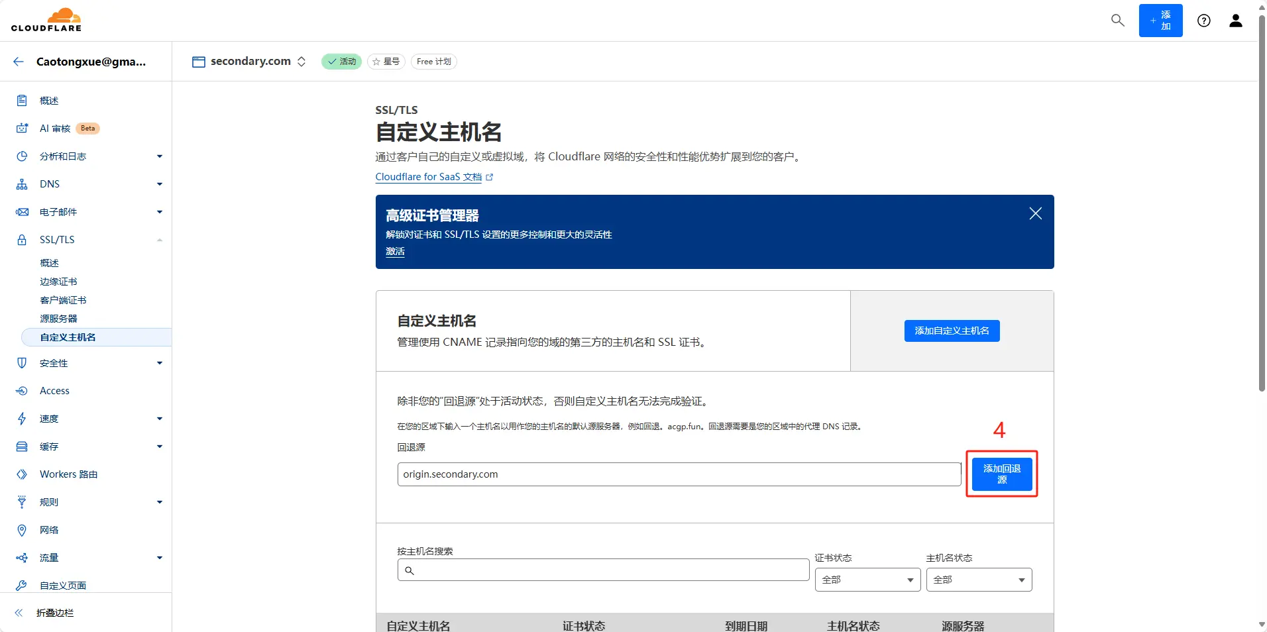Click the 主机名状态 column header
This screenshot has width=1267, height=632.
tap(853, 625)
